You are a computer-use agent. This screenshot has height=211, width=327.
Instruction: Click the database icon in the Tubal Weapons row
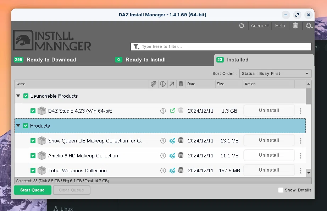[181, 170]
